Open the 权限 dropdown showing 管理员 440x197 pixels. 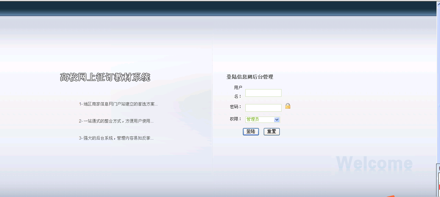pos(263,120)
